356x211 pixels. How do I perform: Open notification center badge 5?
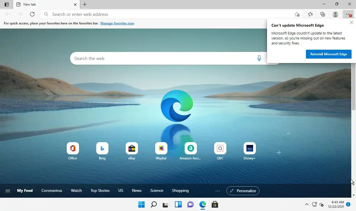pos(348,204)
